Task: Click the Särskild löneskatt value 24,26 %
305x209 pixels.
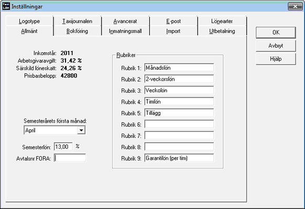Action: pos(71,68)
